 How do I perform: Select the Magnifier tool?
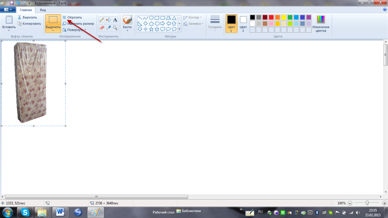tap(115, 28)
